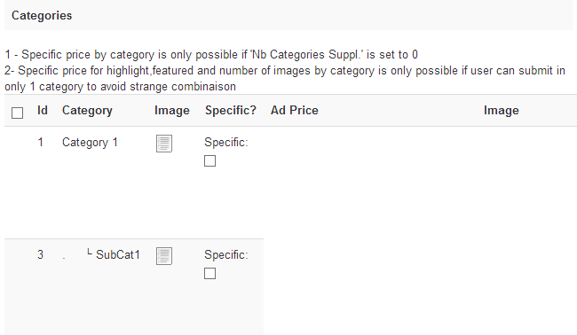Click the Specific: label in SubCat1 row

point(226,255)
